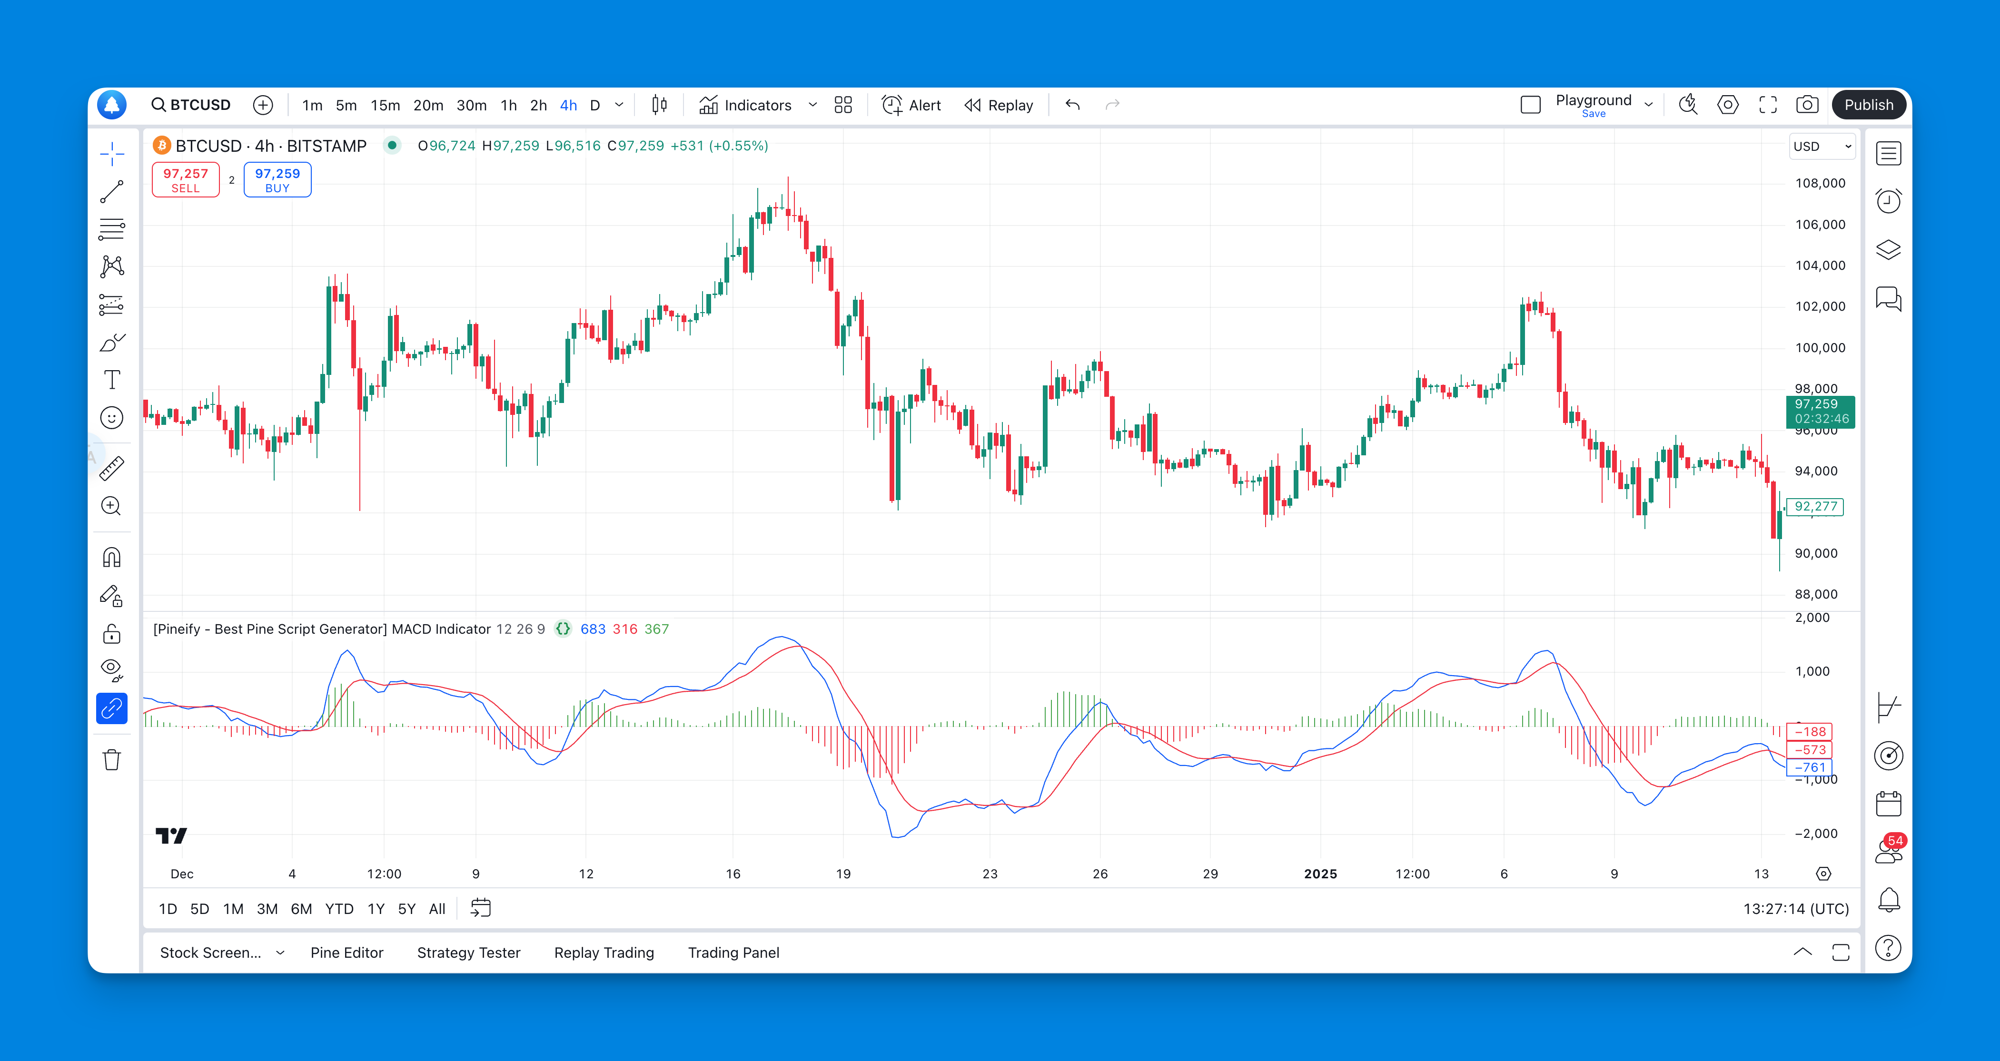Select the 1h timeframe
Viewport: 2000px width, 1061px height.
pyautogui.click(x=508, y=105)
